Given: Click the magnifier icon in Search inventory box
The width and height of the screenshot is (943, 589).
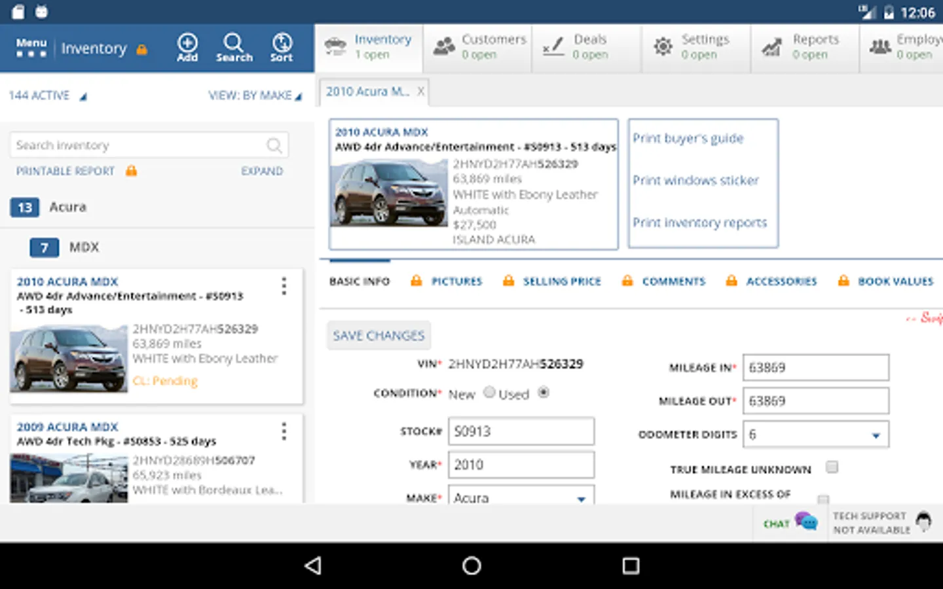Looking at the screenshot, I should (274, 145).
